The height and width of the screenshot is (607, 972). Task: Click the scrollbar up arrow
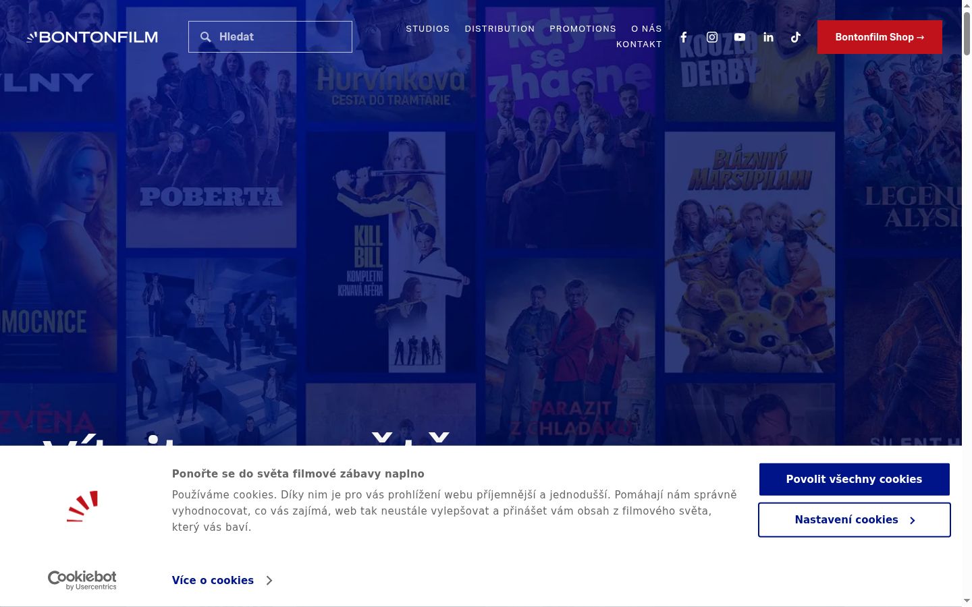click(967, 5)
